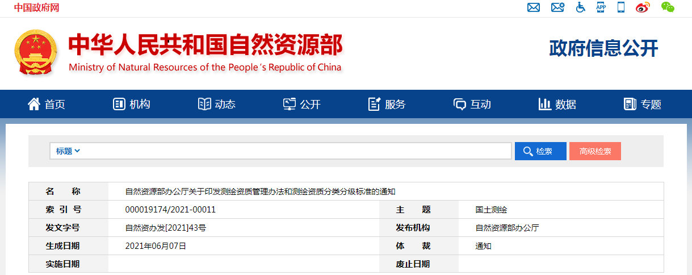The height and width of the screenshot is (275, 692).
Task: Click the newspaper icon beside 专题
Action: [x=630, y=104]
